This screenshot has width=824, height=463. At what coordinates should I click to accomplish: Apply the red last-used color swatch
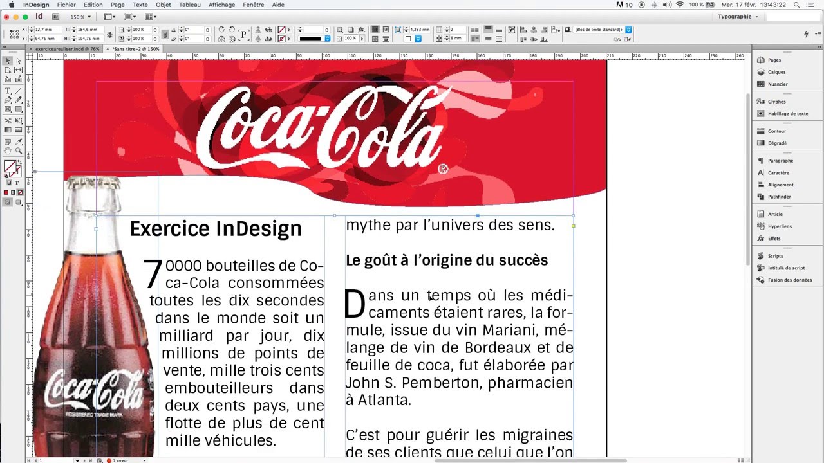[x=6, y=193]
